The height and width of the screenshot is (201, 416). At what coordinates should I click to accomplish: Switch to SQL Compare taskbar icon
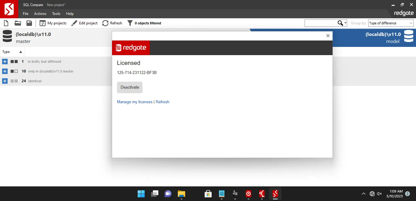275,194
